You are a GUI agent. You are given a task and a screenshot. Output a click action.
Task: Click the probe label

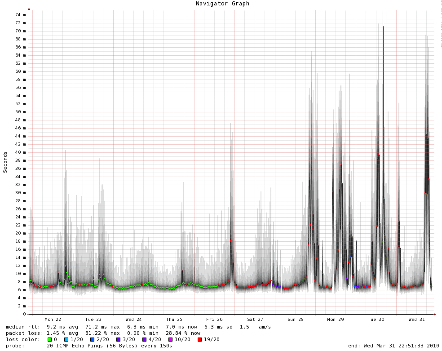(x=15, y=346)
